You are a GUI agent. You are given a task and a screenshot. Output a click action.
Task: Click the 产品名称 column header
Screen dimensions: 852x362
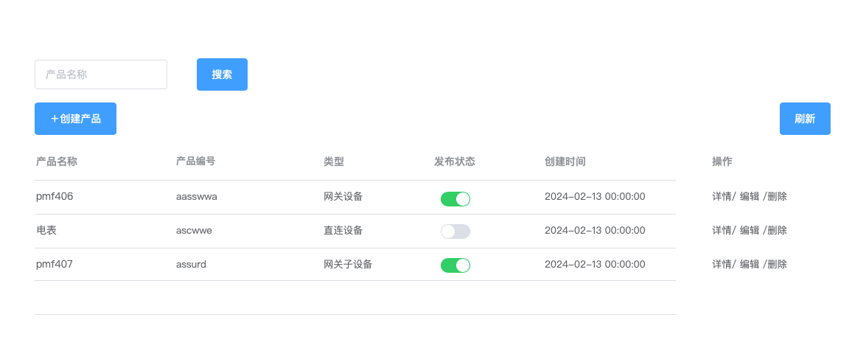click(x=57, y=161)
